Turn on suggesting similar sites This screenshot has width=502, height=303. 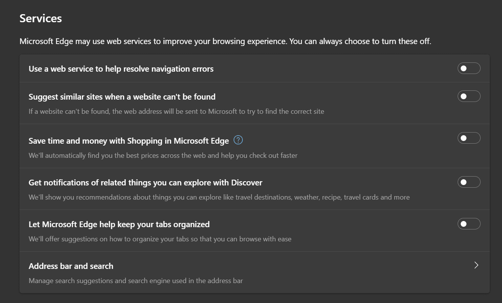469,96
